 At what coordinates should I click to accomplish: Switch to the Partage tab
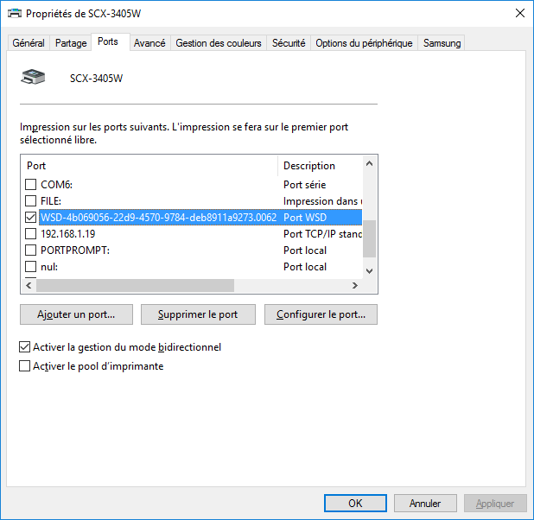(x=71, y=43)
